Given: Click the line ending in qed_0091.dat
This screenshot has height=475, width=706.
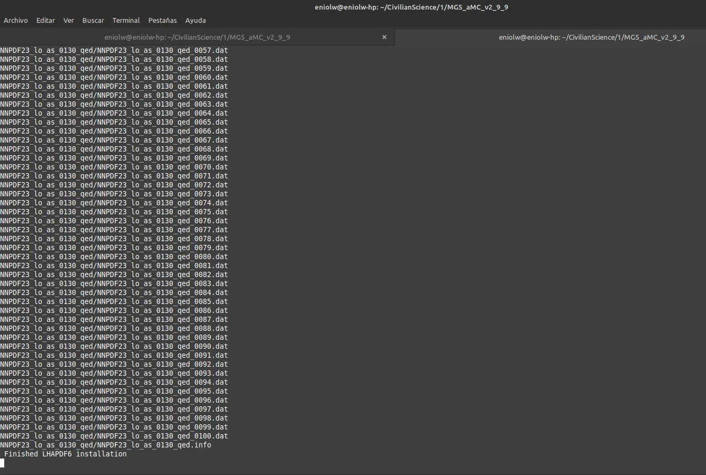Looking at the screenshot, I should (114, 355).
